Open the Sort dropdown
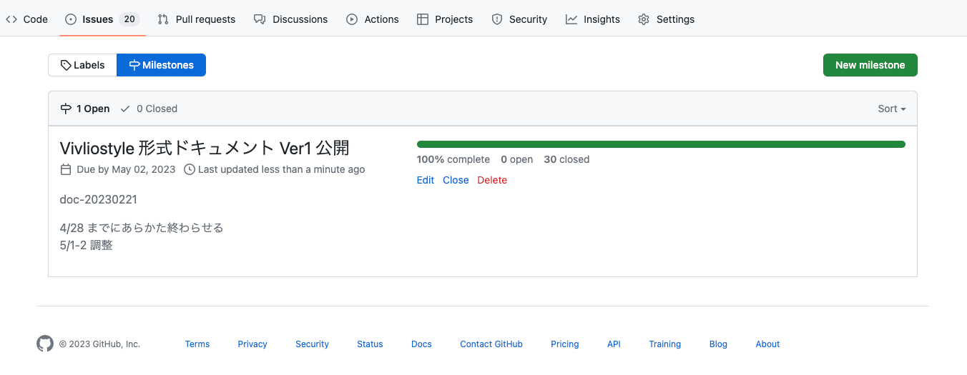The image size is (967, 375). point(892,109)
